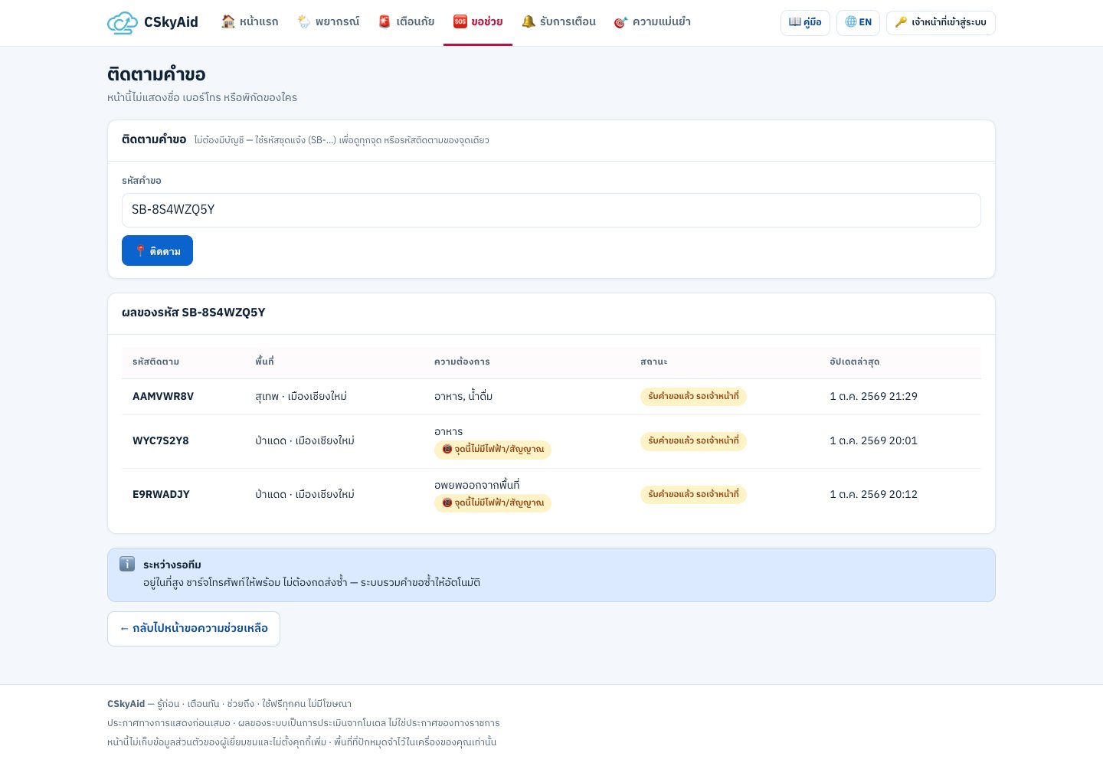
Task: Click the เจ้าหน้าที่เข้าสู่ระบบ login button
Action: pos(941,22)
